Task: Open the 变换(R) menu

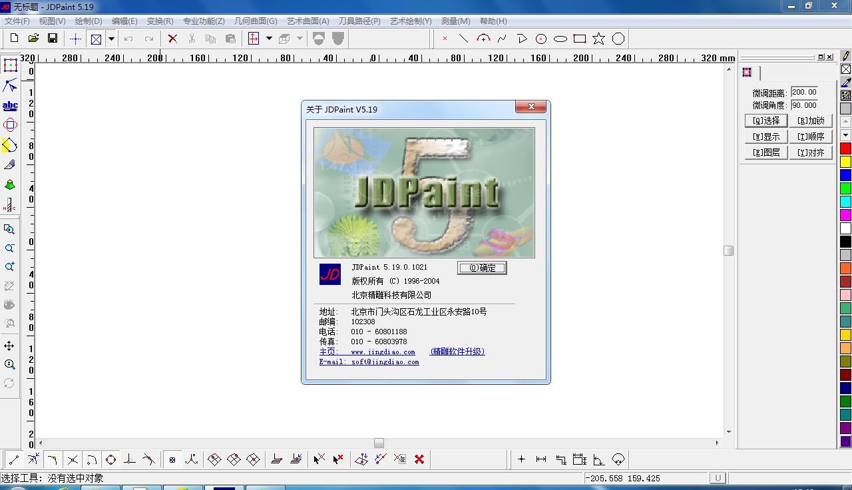Action: click(160, 21)
